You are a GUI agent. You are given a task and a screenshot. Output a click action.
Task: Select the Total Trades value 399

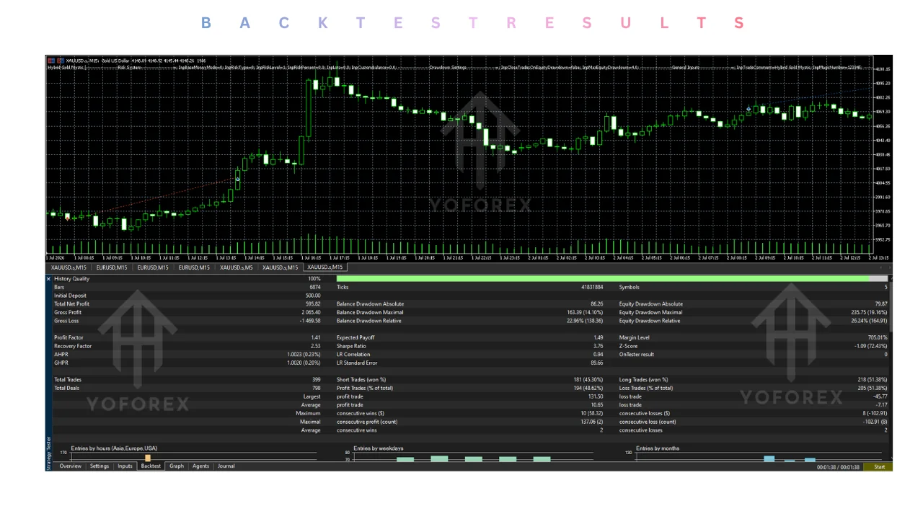(x=316, y=380)
